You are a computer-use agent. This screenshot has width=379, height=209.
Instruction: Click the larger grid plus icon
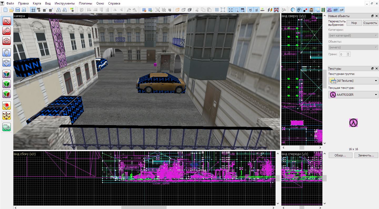point(51,10)
